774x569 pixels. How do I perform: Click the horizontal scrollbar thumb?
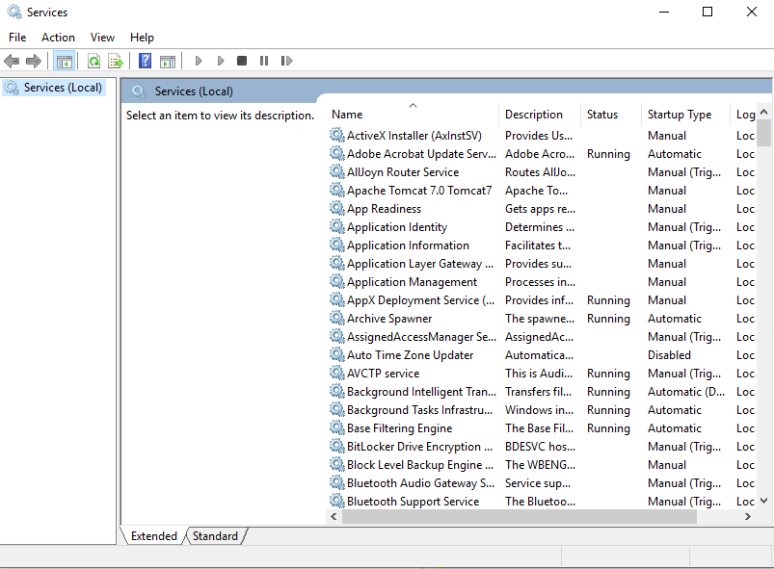coord(520,516)
